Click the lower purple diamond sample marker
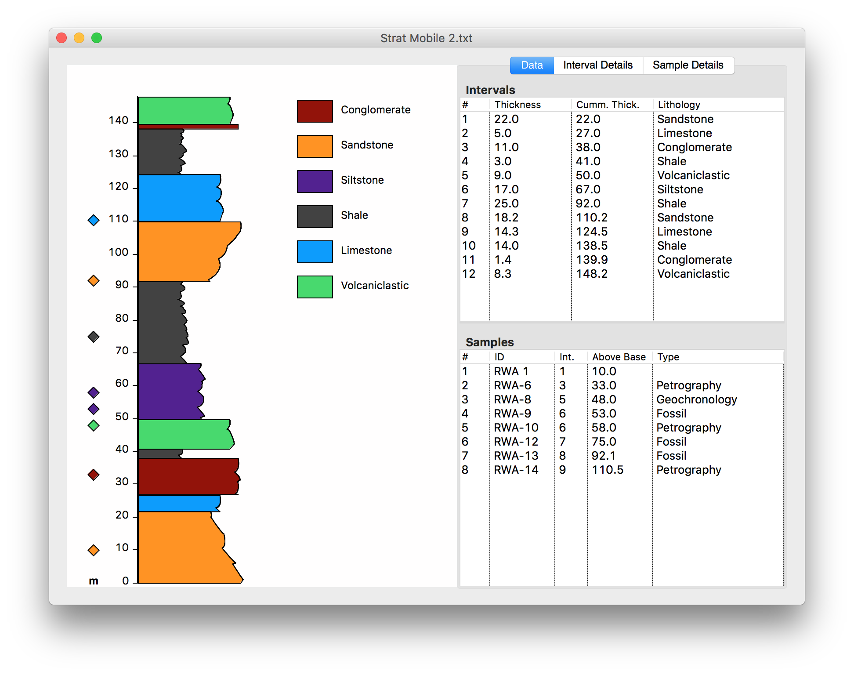 (94, 409)
